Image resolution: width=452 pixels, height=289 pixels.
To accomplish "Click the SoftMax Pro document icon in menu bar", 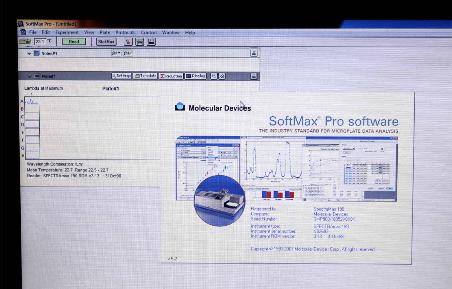I will coord(23,32).
